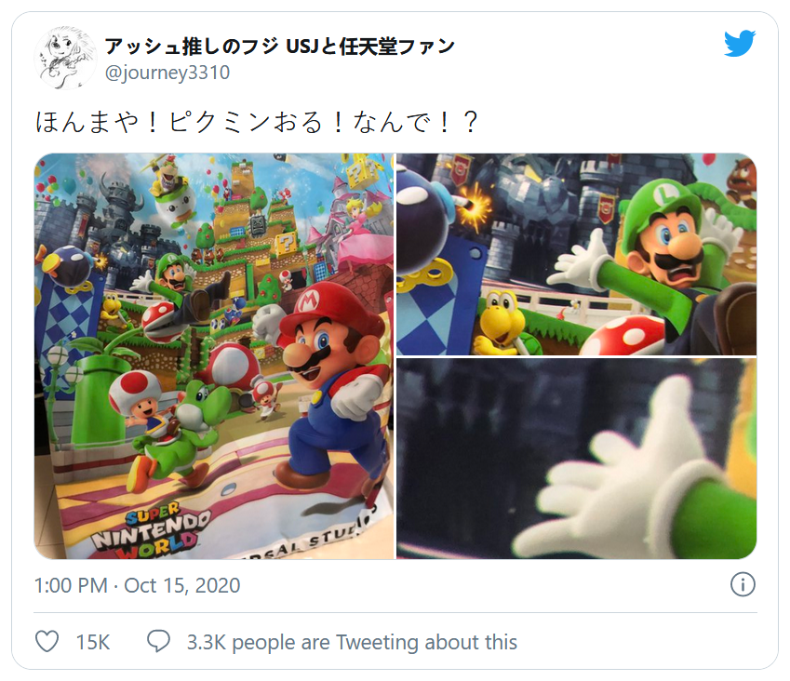Open the blurry white glove zoomed photo
This screenshot has width=790, height=681.
coord(576,459)
